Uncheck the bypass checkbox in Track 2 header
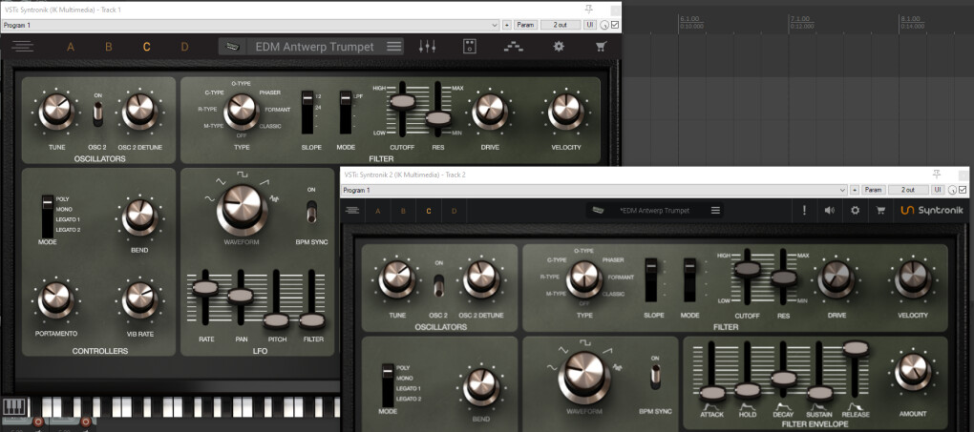The height and width of the screenshot is (432, 974). [x=963, y=190]
